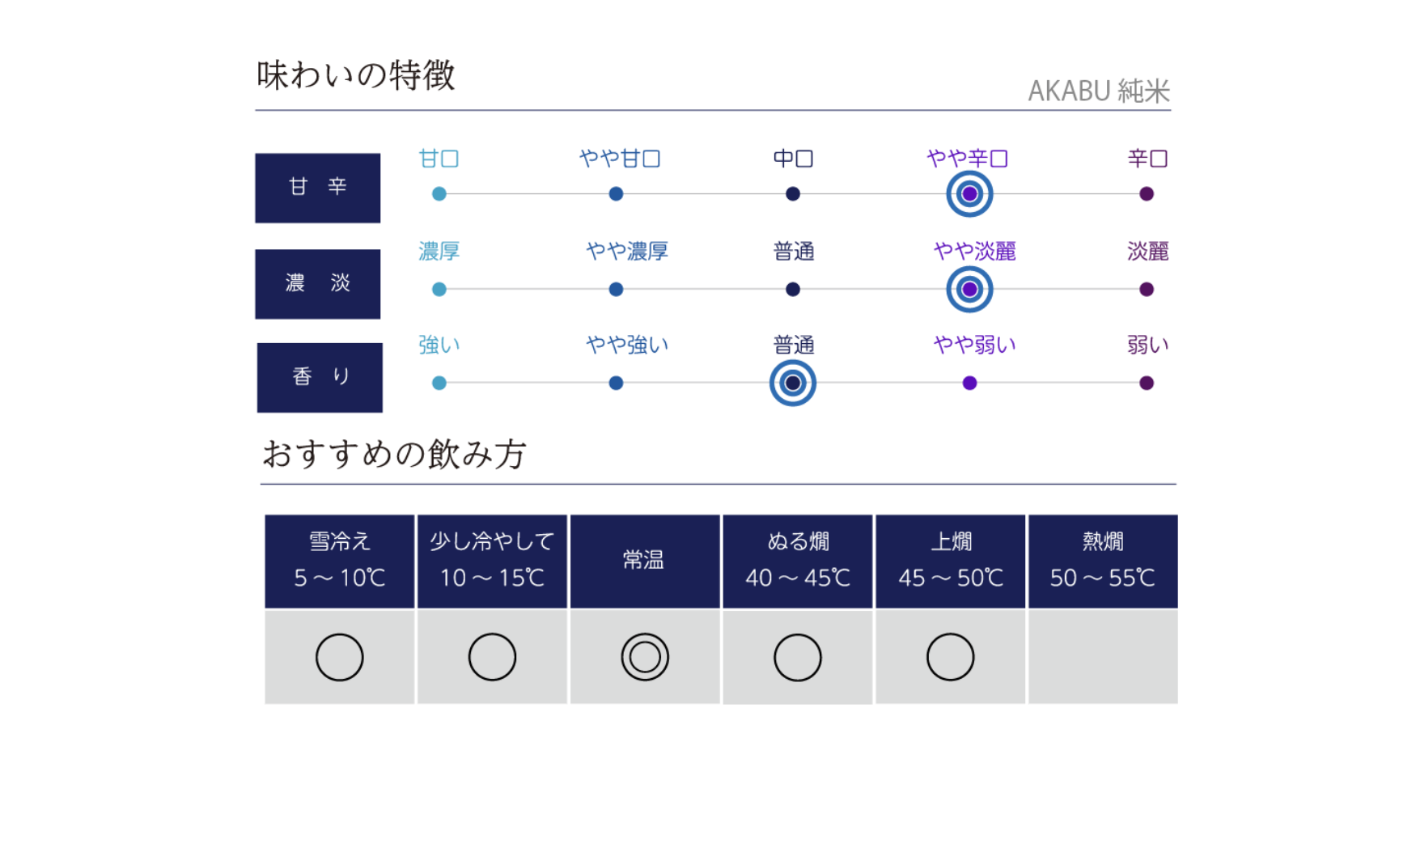Click the 中口 dot on sweetness scale
This screenshot has width=1416, height=848.
coord(793,194)
